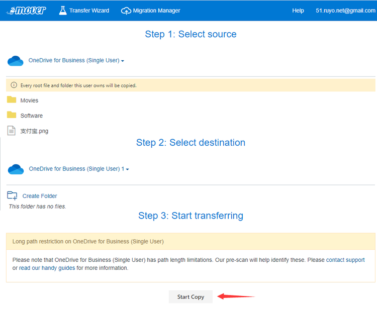The image size is (377, 310).
Task: Open the Software folder
Action: (32, 116)
